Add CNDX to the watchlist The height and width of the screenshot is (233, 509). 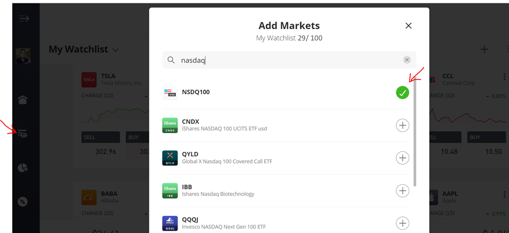(403, 125)
